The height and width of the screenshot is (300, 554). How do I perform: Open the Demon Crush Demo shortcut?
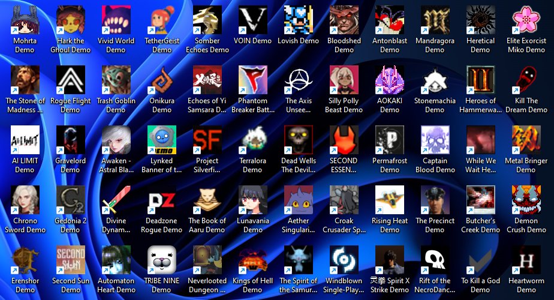coord(526,200)
